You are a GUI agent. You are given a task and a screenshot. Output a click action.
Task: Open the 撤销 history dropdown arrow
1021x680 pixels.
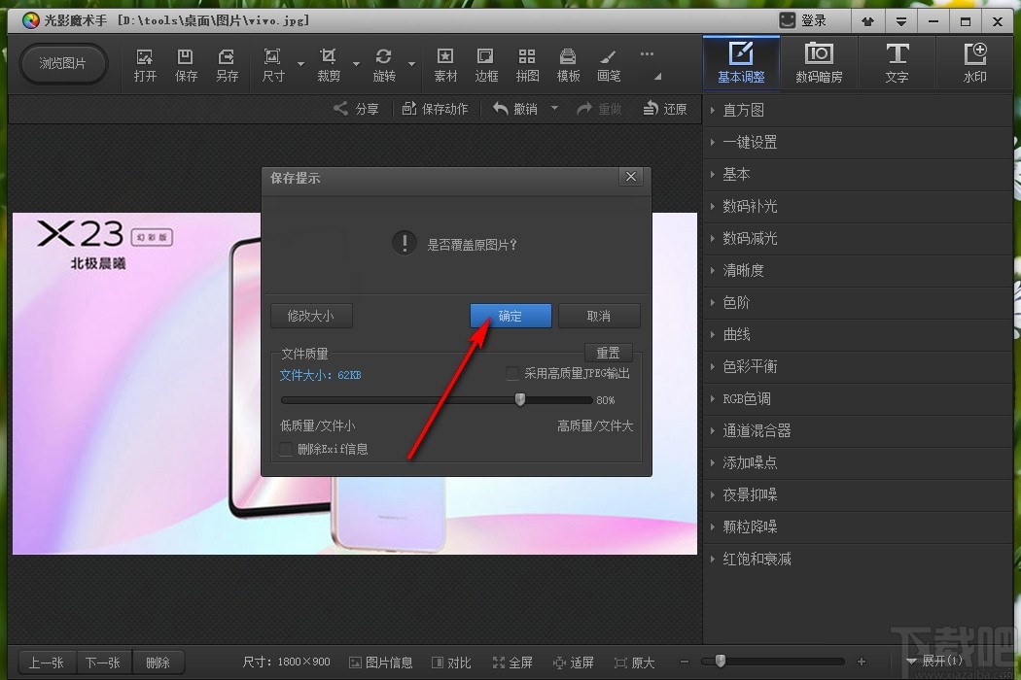555,108
